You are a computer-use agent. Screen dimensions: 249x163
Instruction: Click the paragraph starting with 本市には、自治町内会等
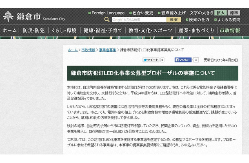coord(152,93)
